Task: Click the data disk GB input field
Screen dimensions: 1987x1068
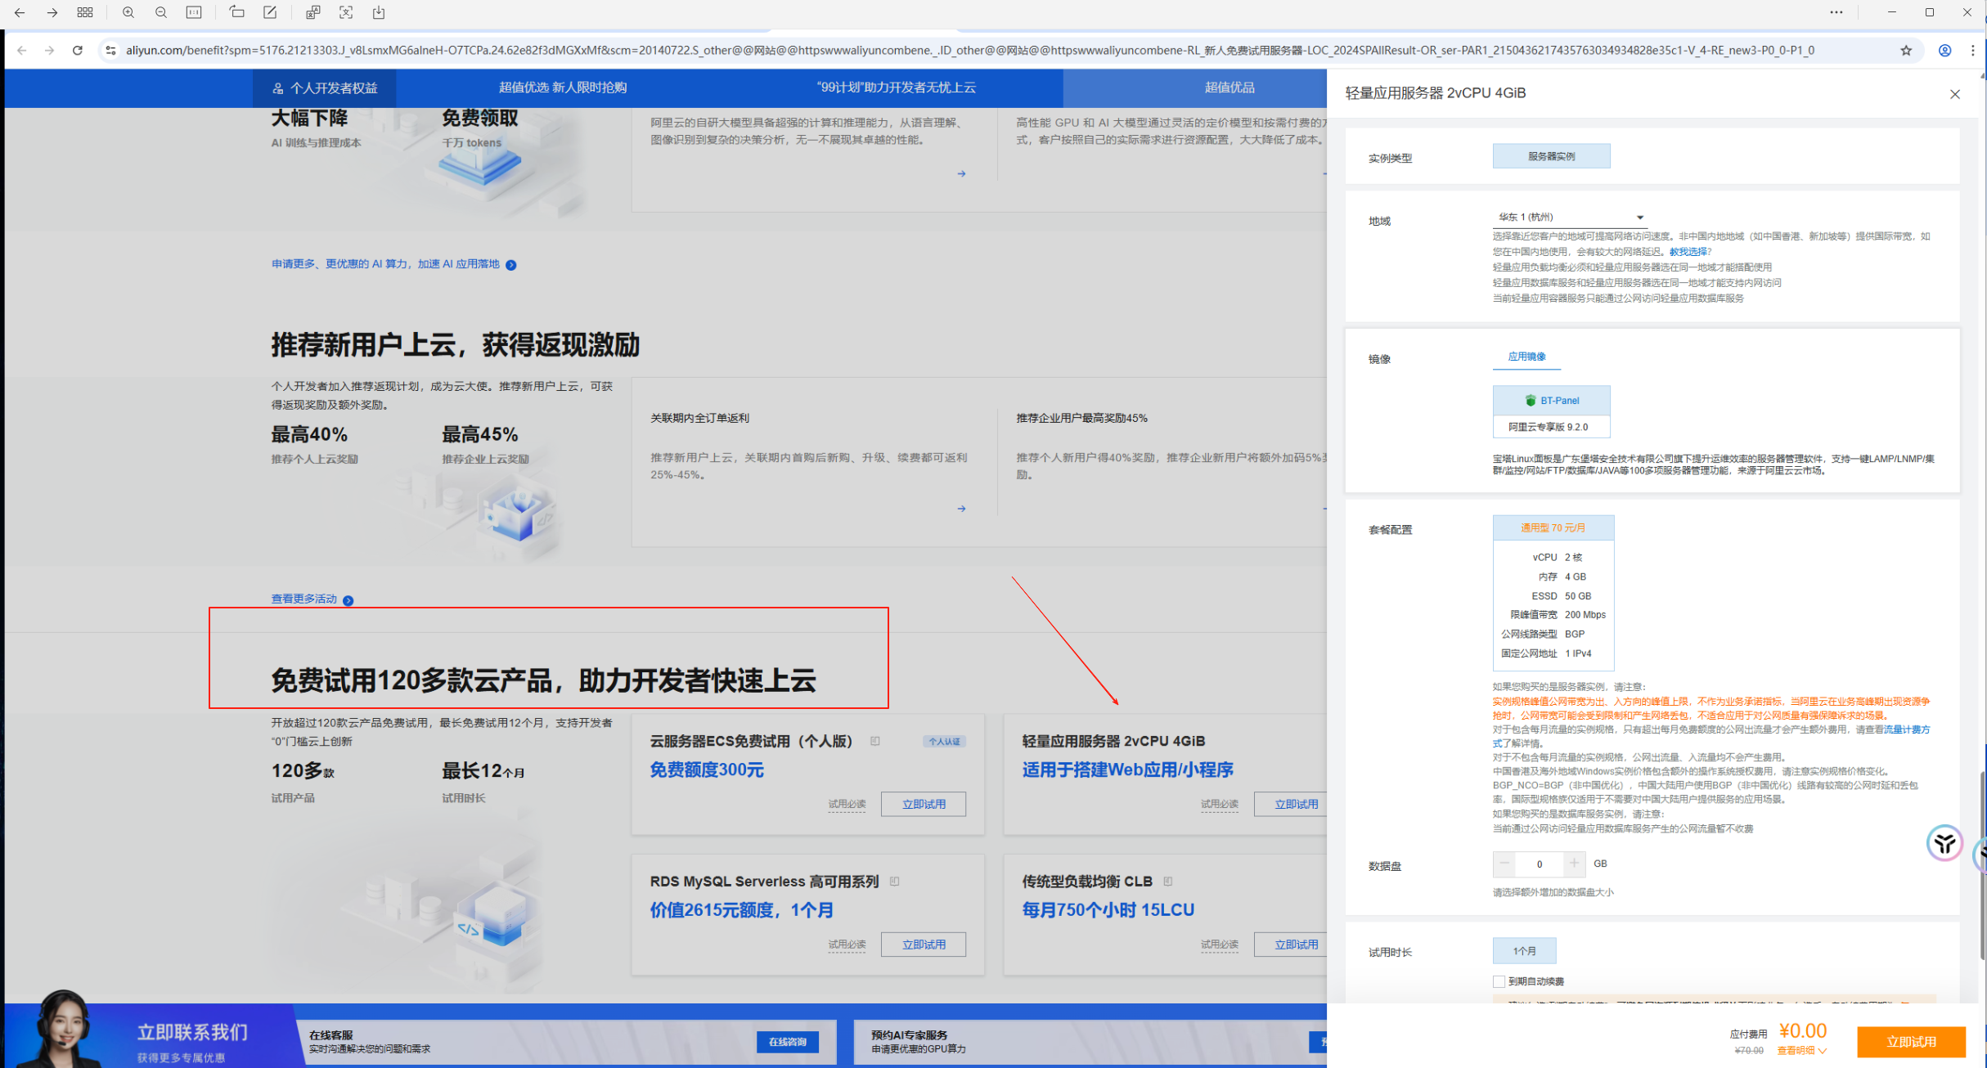Action: (x=1539, y=864)
